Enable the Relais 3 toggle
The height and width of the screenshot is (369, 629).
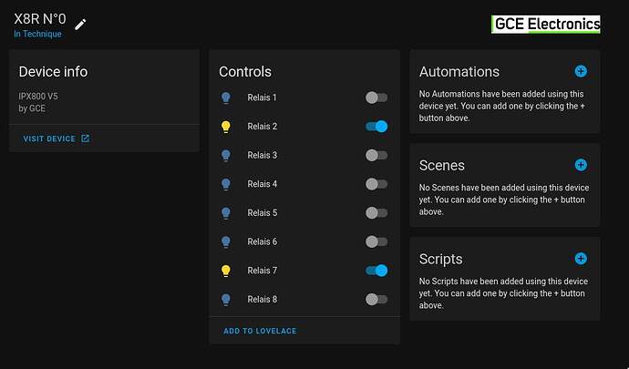[x=376, y=155]
